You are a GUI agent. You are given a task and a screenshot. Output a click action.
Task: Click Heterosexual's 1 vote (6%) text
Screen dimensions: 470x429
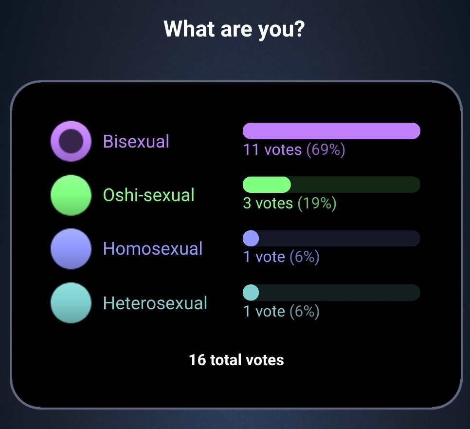281,311
